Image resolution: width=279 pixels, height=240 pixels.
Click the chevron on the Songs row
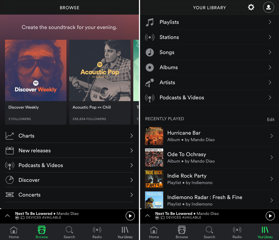(270, 52)
